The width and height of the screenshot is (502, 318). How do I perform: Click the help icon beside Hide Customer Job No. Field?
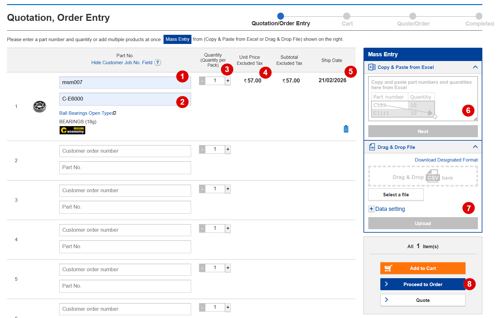click(x=158, y=63)
